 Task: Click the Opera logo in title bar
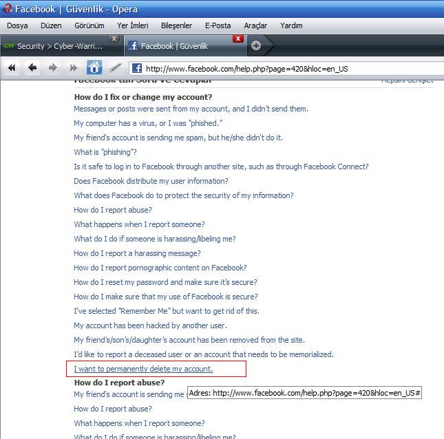(x=8, y=8)
